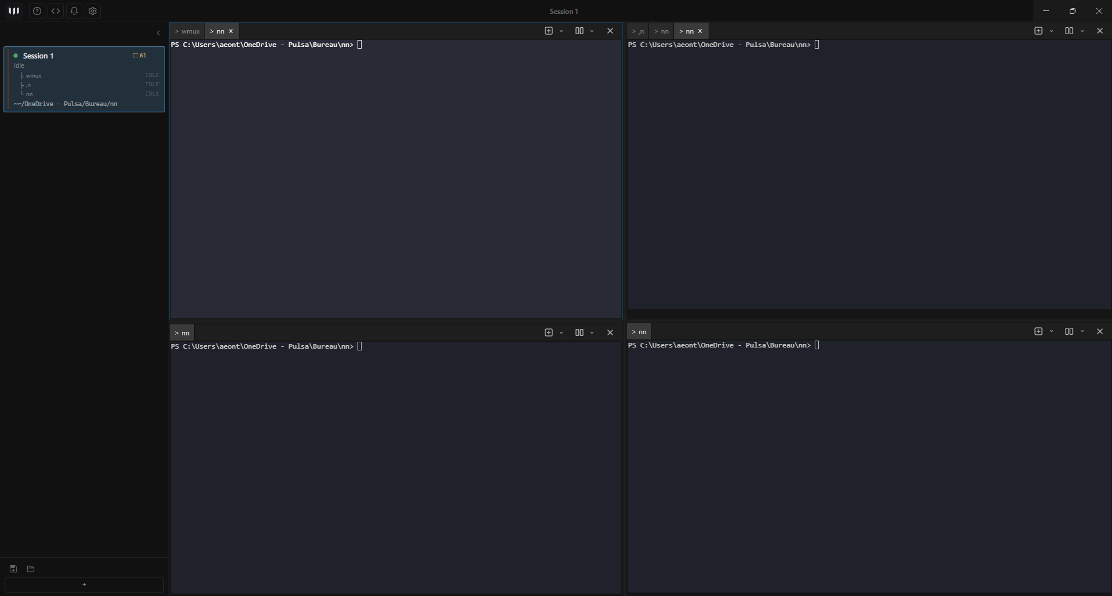Close the top-left pane

coord(610,31)
